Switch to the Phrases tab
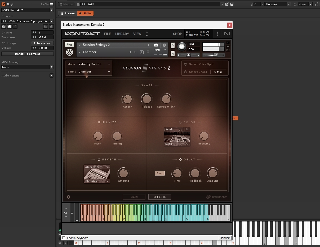This screenshot has height=247, width=320. click(x=67, y=13)
